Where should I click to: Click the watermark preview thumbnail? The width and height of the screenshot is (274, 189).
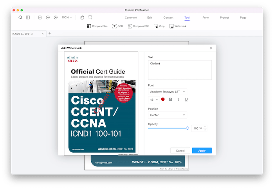click(x=101, y=103)
